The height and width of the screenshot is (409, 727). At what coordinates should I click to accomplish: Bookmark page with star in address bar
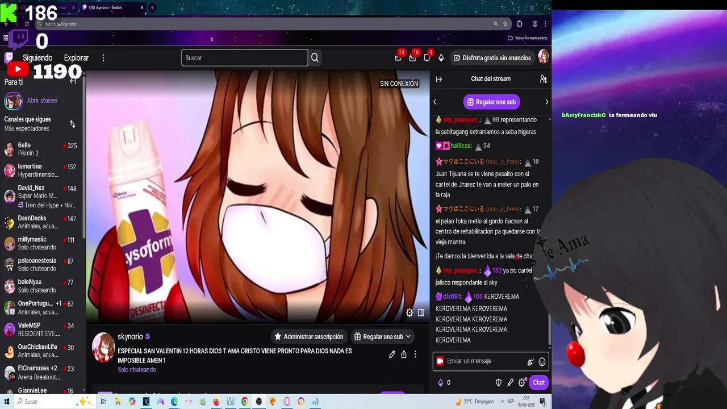(505, 24)
